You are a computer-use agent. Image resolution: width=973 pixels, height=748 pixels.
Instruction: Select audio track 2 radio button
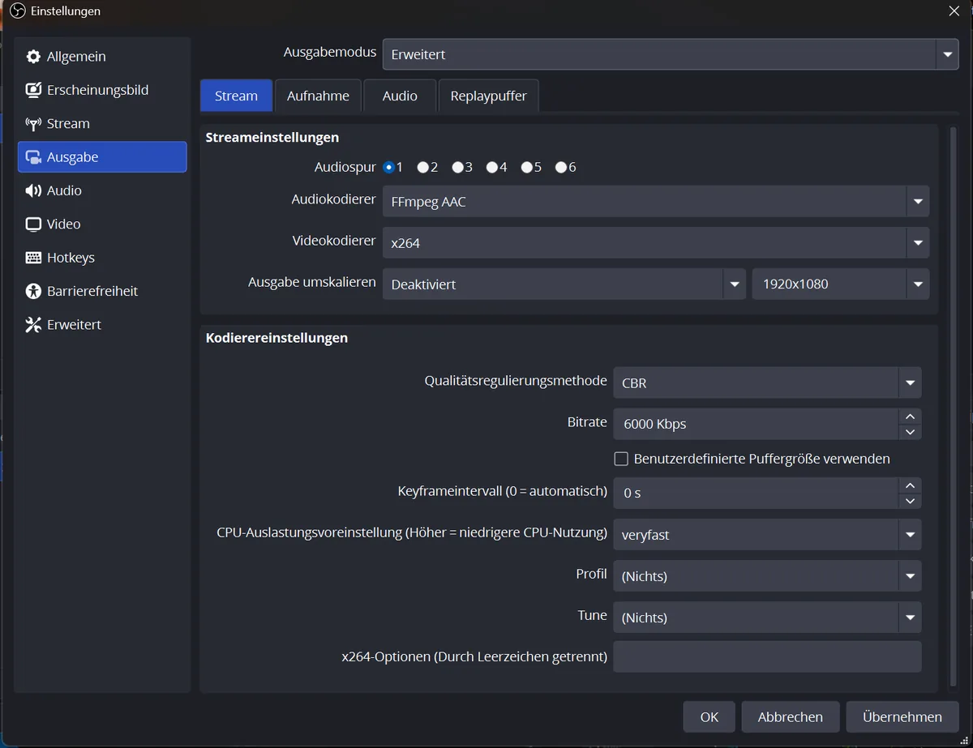tap(423, 167)
